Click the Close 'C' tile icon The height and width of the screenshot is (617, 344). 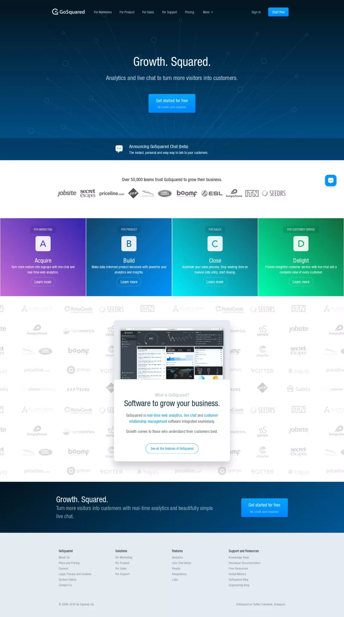click(215, 244)
